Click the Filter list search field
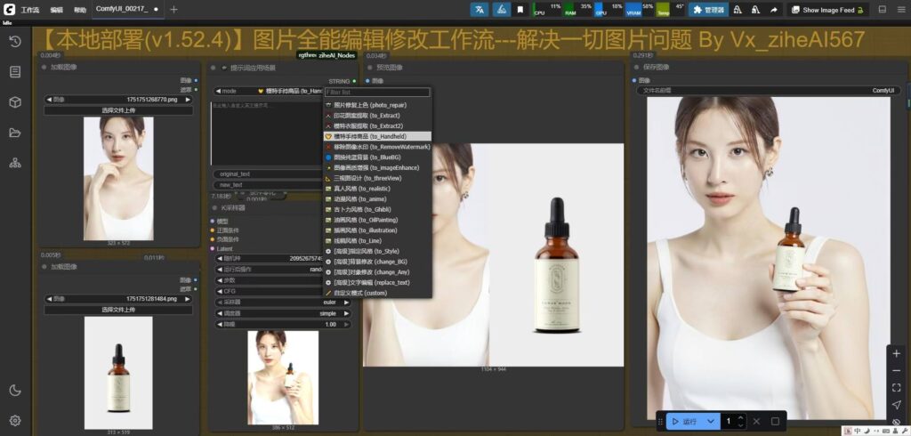Viewport: 911px width, 436px height. 377,93
